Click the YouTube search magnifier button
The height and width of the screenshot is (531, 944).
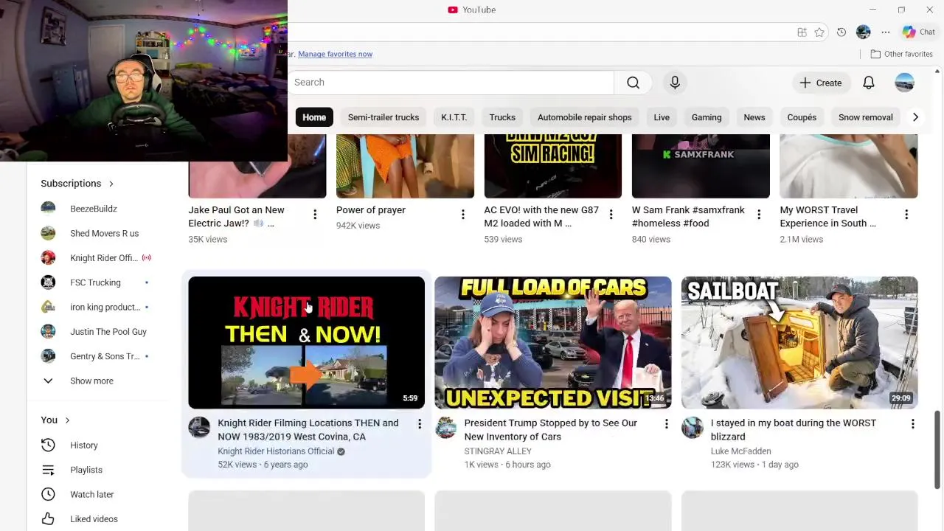tap(633, 83)
